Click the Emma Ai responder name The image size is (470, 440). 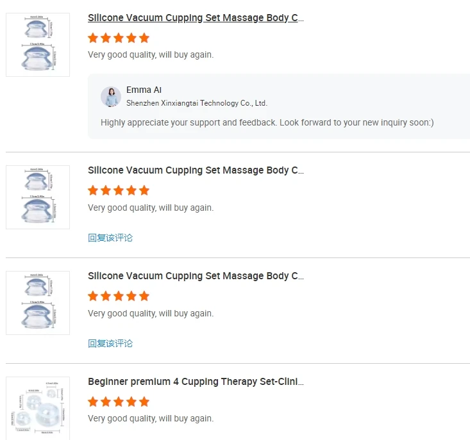click(144, 90)
